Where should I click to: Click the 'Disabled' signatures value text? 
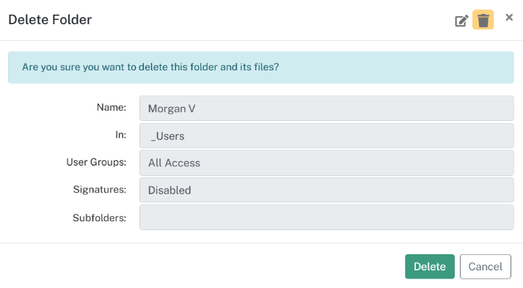(169, 191)
